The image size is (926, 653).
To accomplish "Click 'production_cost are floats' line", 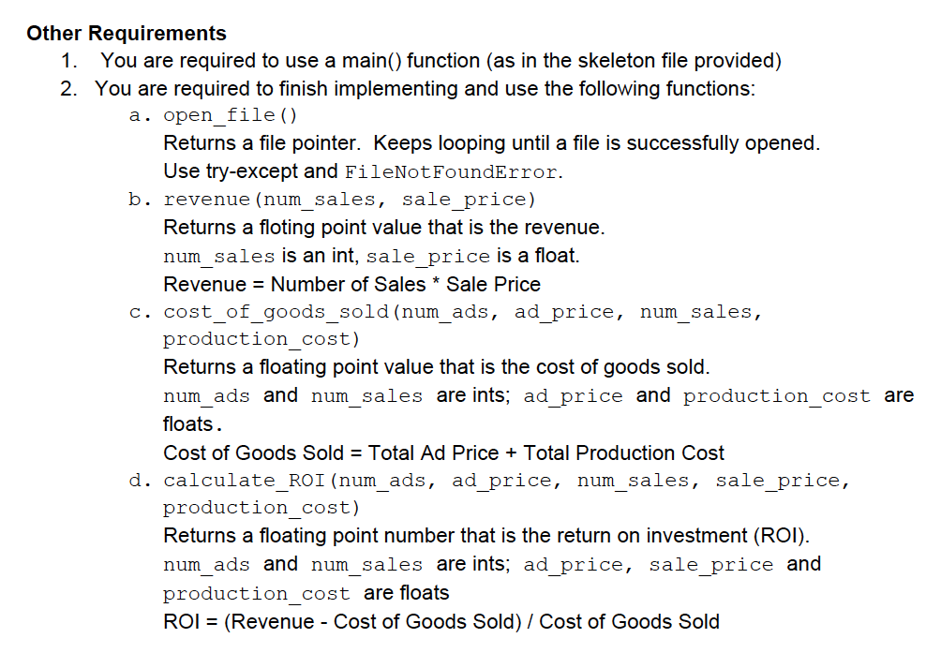I will coord(306,593).
